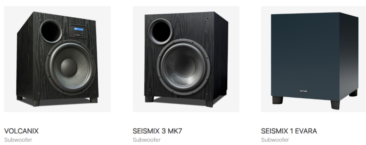Click the Subwoofer label under SEISMIX 1 EVARA
The width and height of the screenshot is (366, 145).
click(275, 140)
